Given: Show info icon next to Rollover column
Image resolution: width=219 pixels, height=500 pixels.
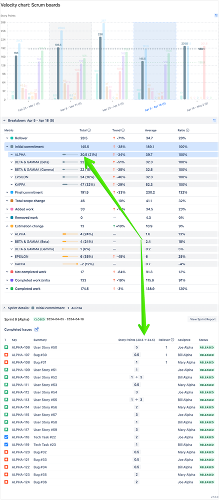Looking at the screenshot, I should pyautogui.click(x=172, y=340).
